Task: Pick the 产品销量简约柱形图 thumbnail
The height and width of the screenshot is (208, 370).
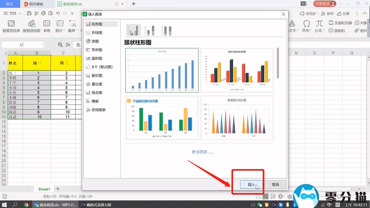Action: (x=162, y=118)
